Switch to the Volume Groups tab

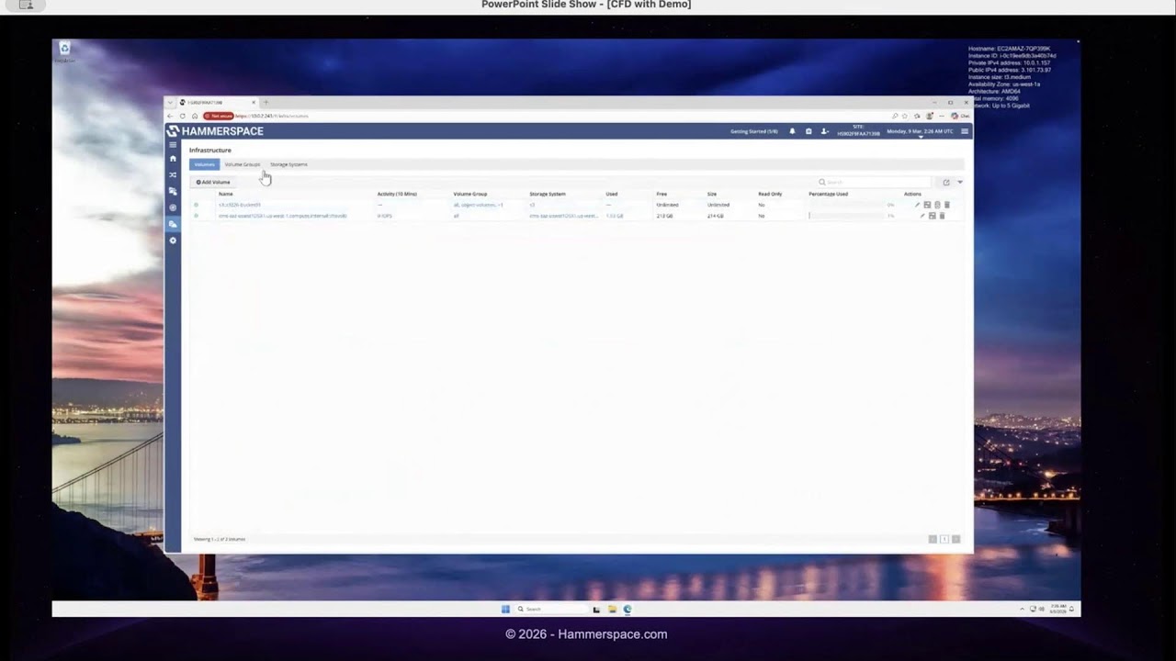(243, 164)
